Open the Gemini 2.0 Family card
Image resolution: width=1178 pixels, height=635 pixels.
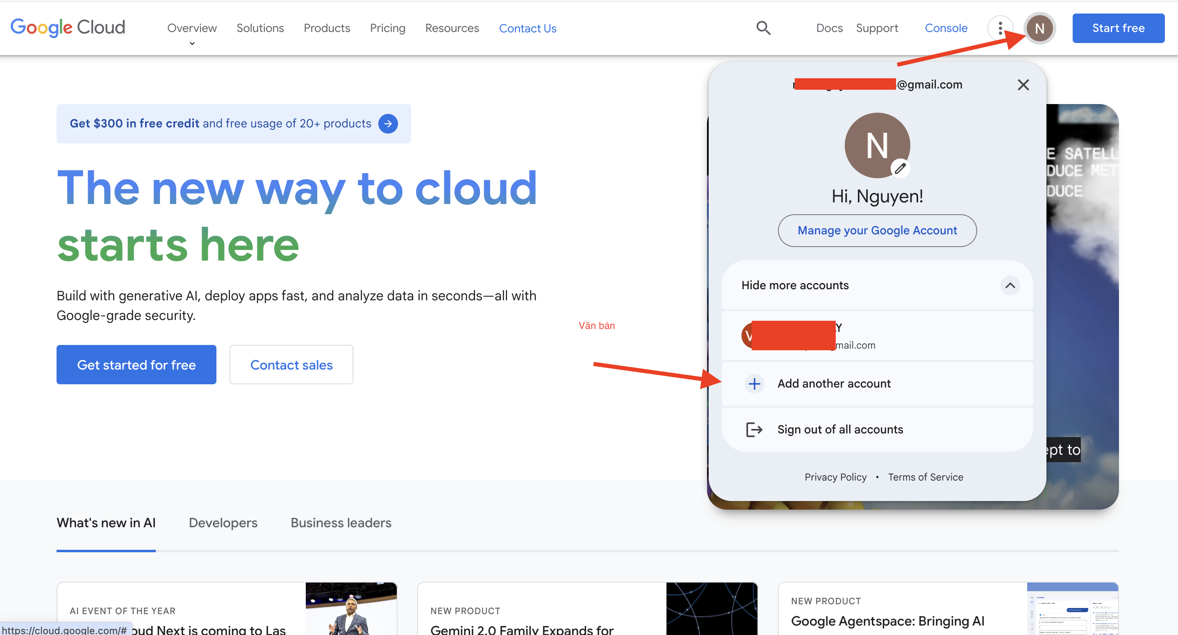click(588, 609)
